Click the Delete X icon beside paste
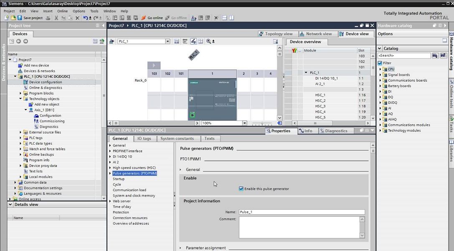 point(77,18)
